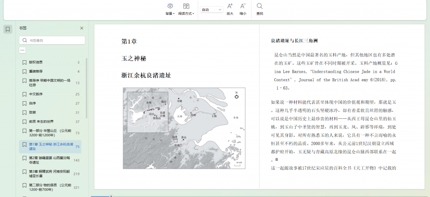This screenshot has height=197, width=430.
Task: Click the map image of 良渚遗址
Action: [x=184, y=128]
